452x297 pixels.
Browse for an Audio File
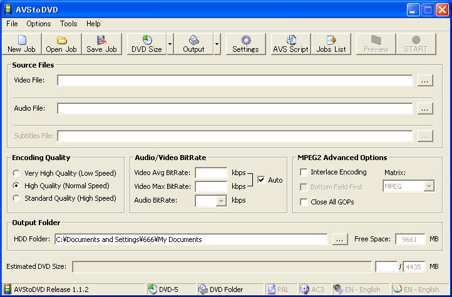point(425,109)
